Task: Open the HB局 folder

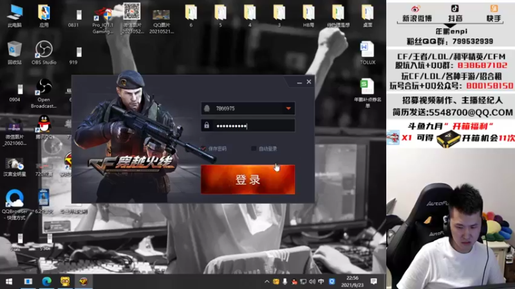Action: (308, 15)
